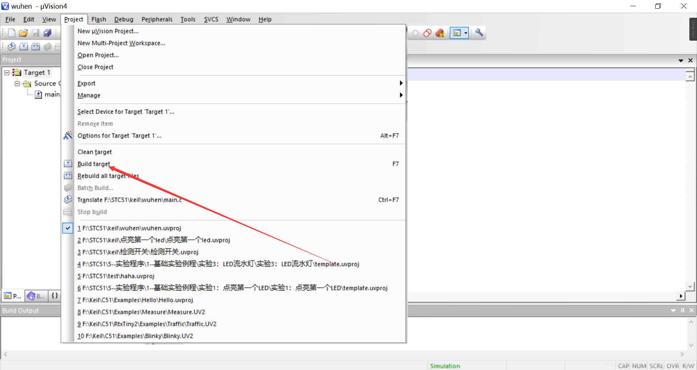This screenshot has height=370, width=697.
Task: Click editor horizontal scrollbar right arrow
Action: click(x=681, y=296)
